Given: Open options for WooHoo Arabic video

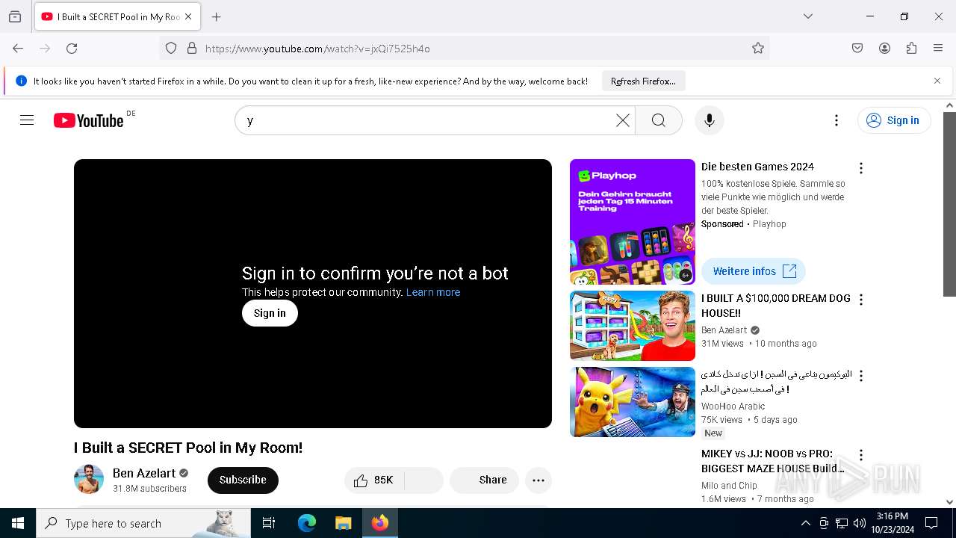Looking at the screenshot, I should [860, 376].
